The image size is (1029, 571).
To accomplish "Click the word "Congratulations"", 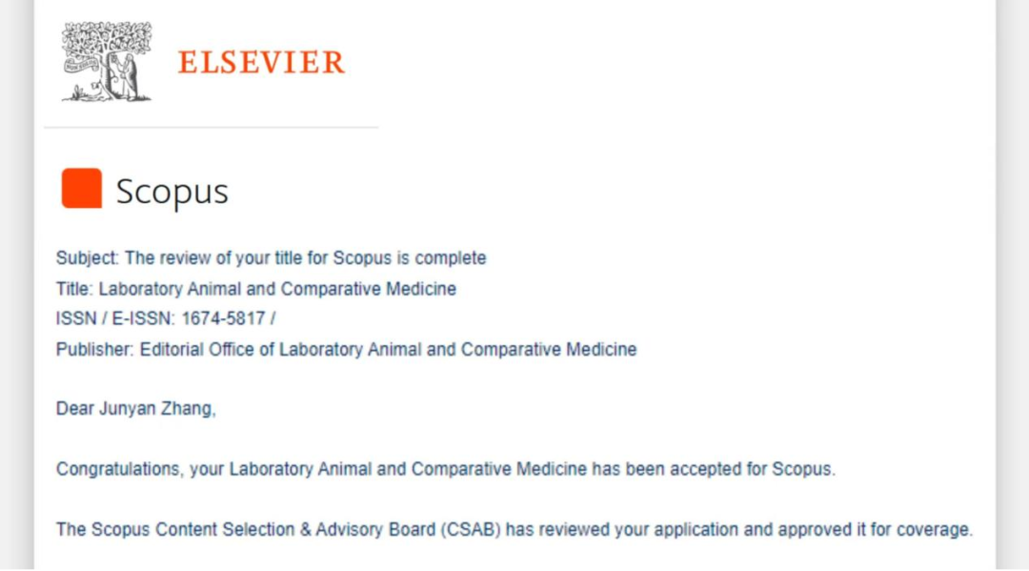I will (x=118, y=469).
